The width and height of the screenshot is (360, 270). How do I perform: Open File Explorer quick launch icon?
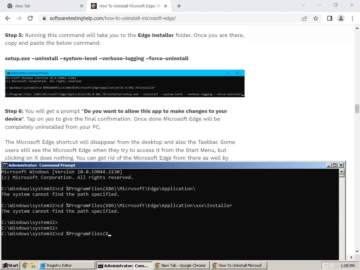(33, 266)
